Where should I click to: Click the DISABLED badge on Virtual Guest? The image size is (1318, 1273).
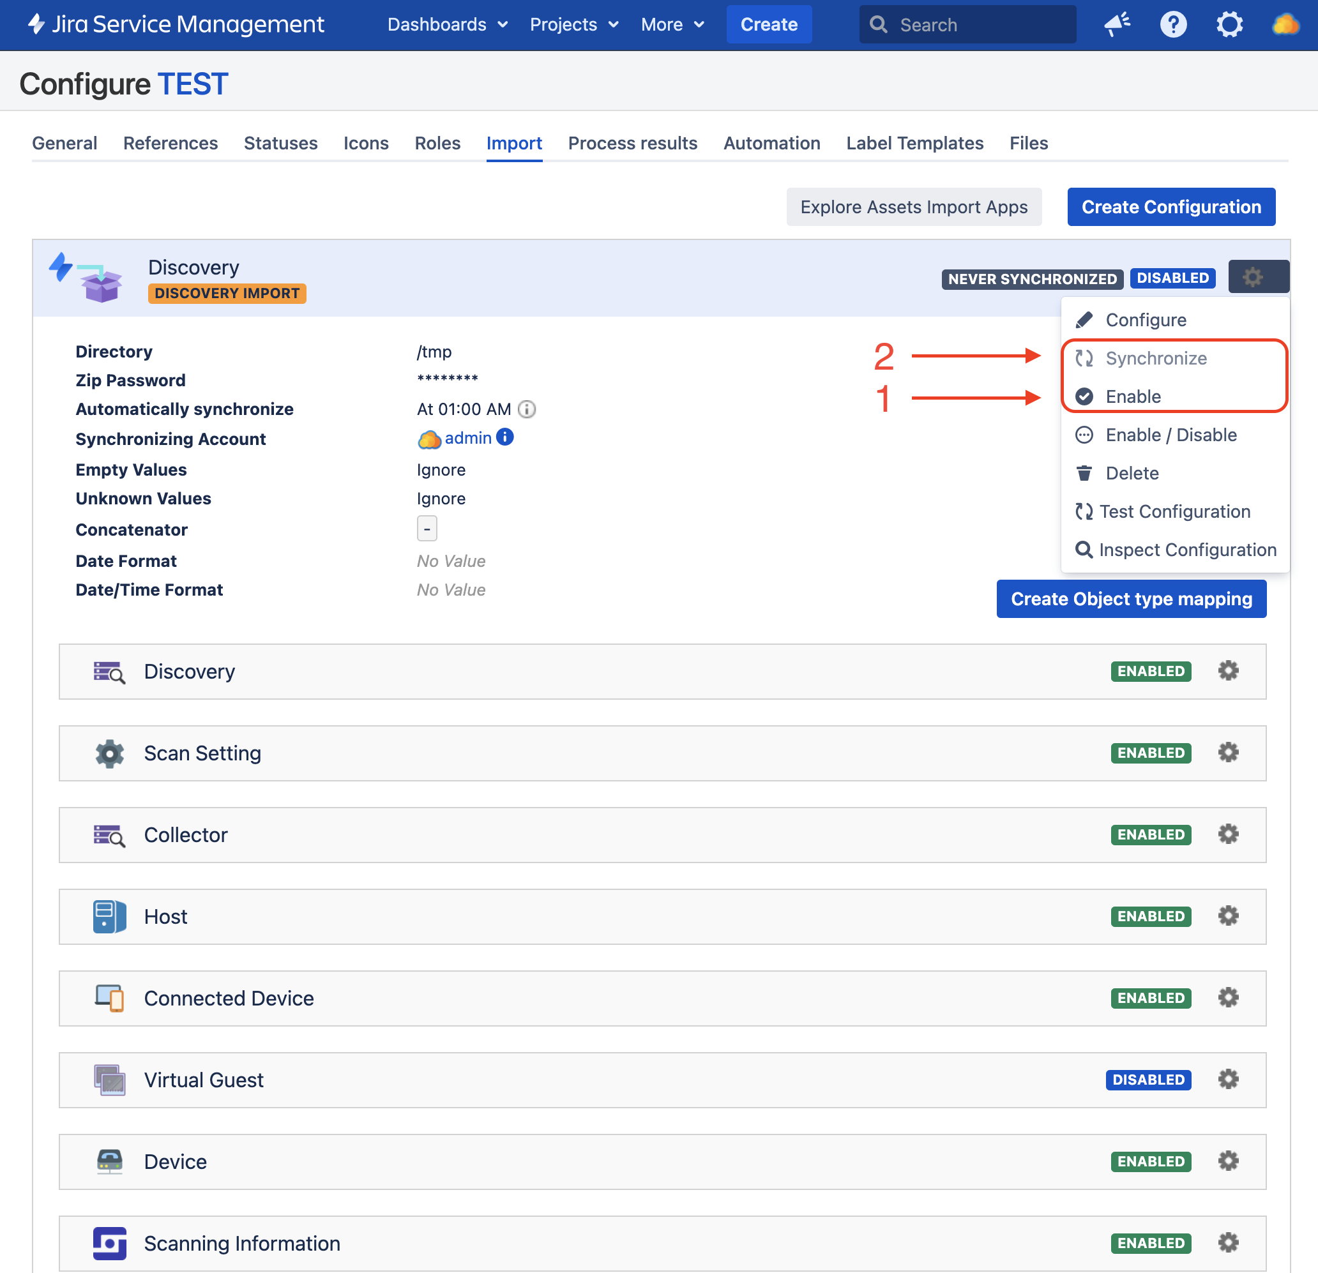point(1149,1080)
